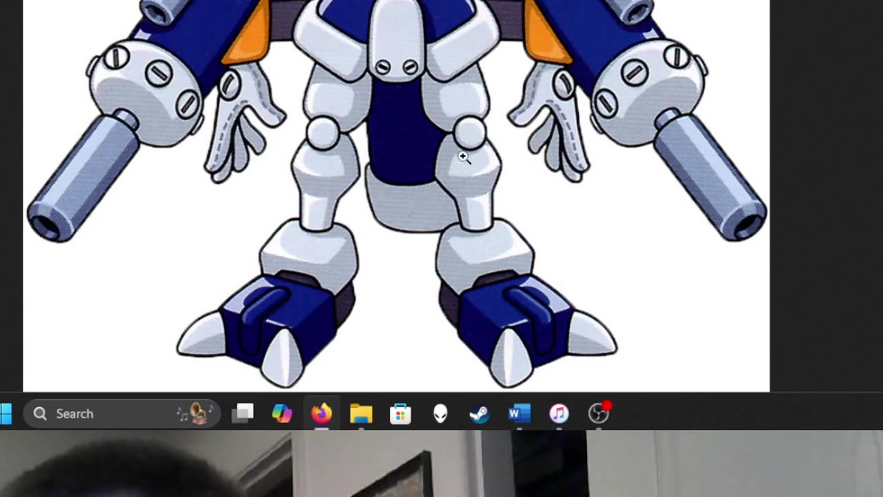This screenshot has height=497, width=883.
Task: Zoom into the robot image
Action: 396,195
